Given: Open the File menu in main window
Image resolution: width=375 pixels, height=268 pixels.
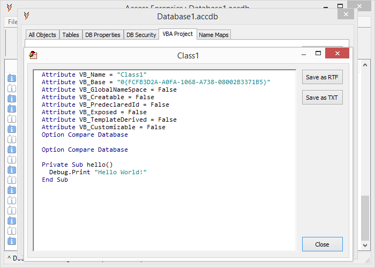Looking at the screenshot, I should point(12,22).
